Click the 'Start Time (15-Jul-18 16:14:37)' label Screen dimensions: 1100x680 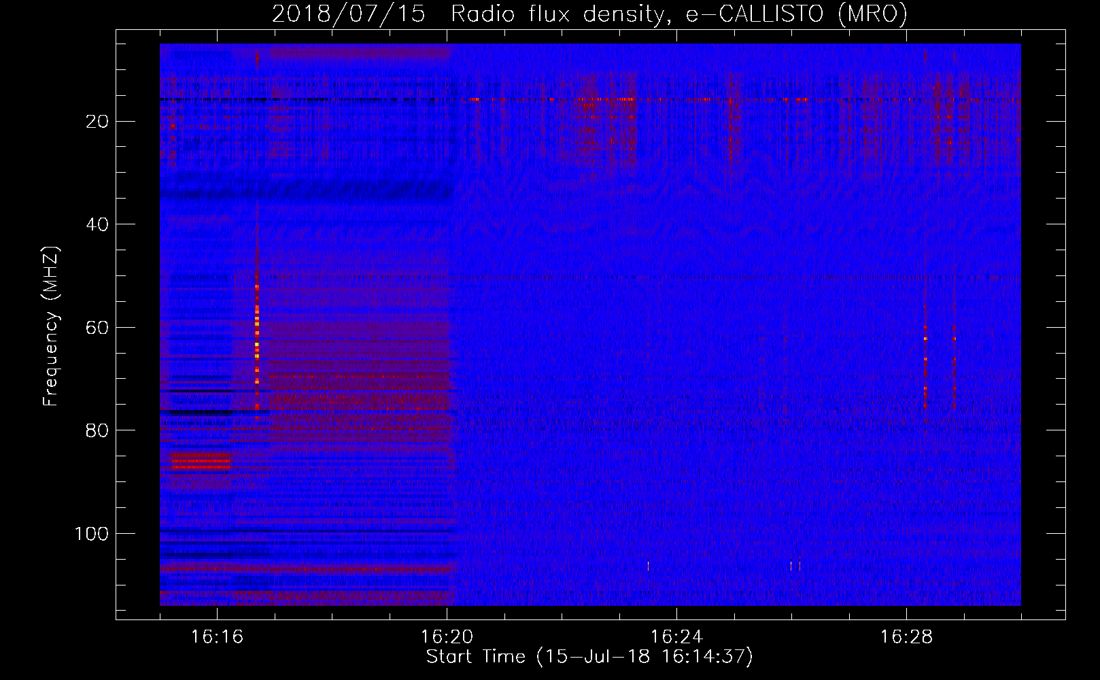click(589, 657)
